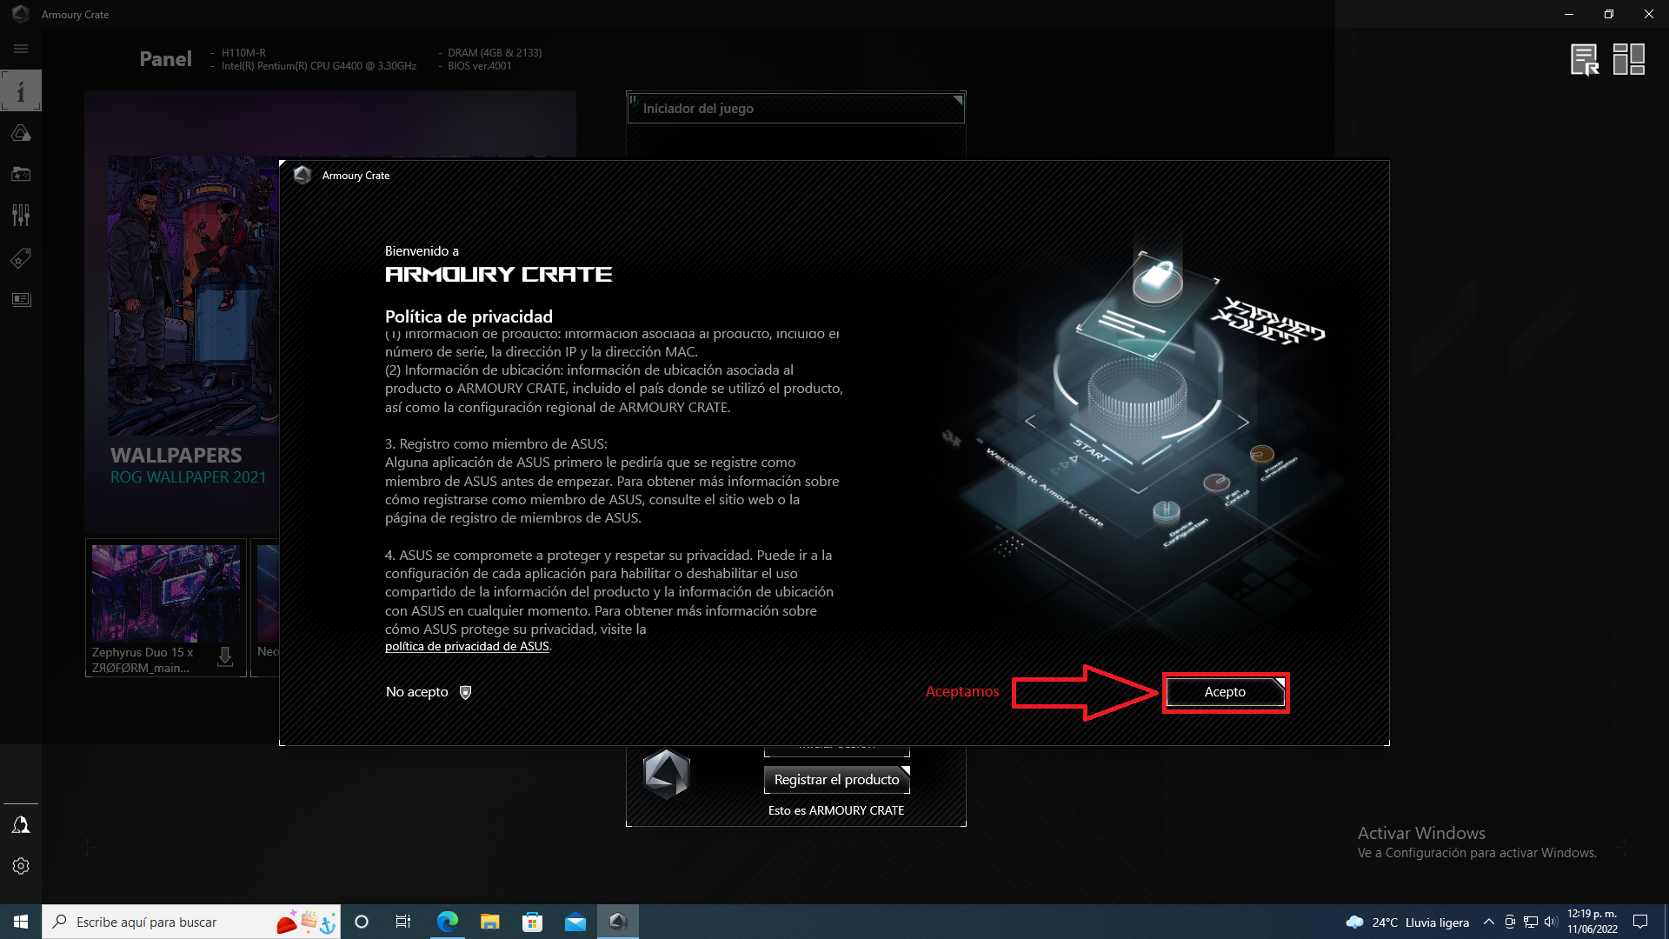Click Registrar el producto button
Image resolution: width=1669 pixels, height=939 pixels.
click(836, 780)
